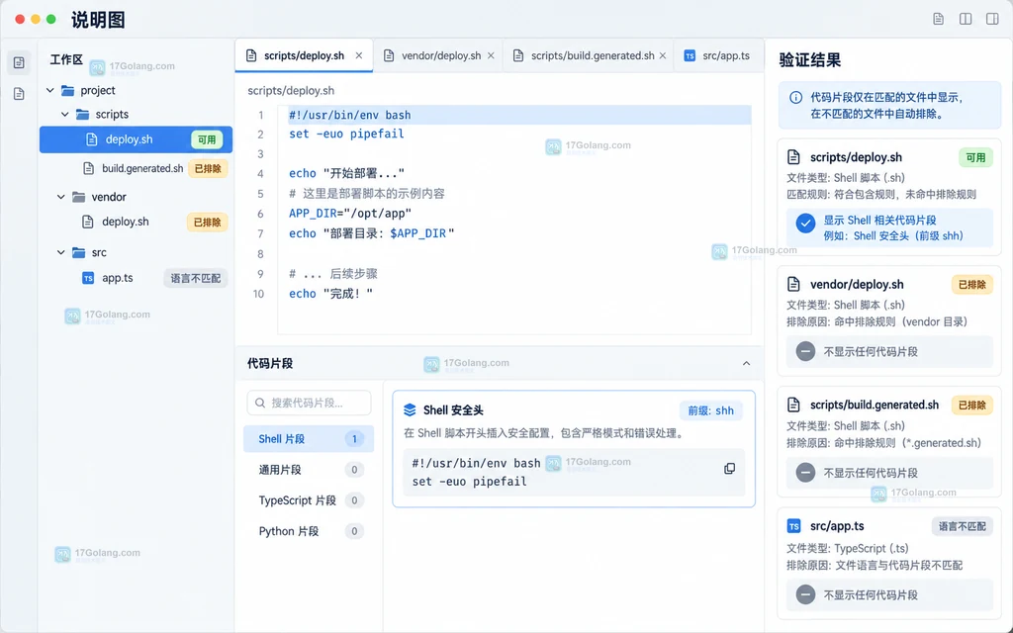Viewport: 1013px width, 633px height.
Task: Click TS icon on the src/app.ts tab
Action: tap(690, 56)
